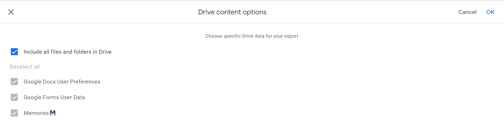Click the "Google Docs User Preferences" label text
504x122 pixels.
[62, 82]
